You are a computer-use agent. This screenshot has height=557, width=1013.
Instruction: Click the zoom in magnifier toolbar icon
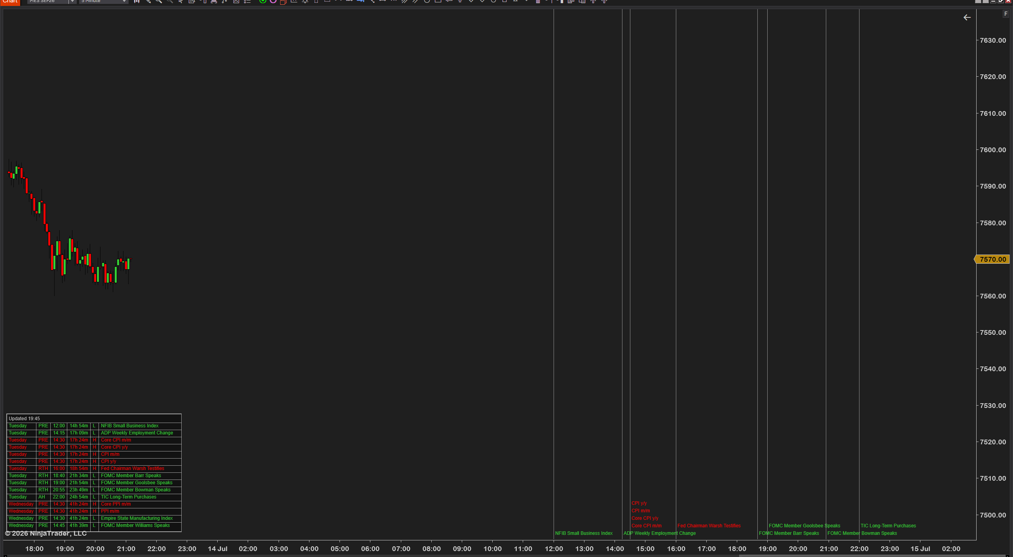[x=159, y=2]
